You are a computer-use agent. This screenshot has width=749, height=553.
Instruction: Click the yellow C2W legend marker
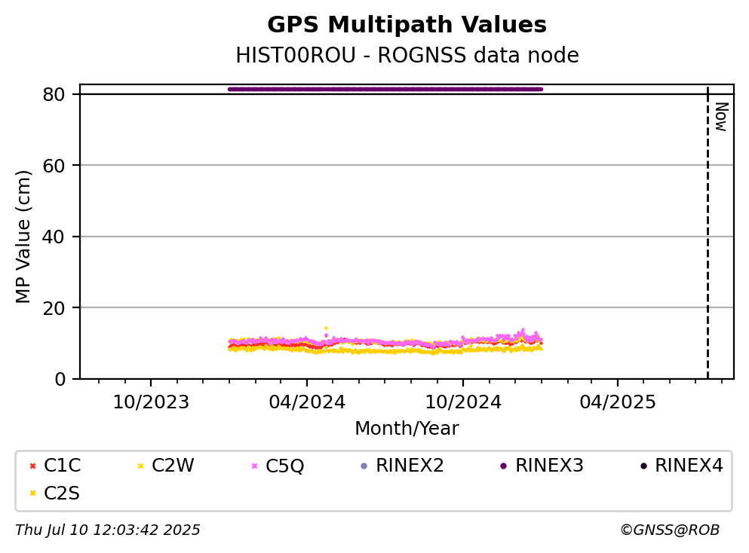[140, 466]
